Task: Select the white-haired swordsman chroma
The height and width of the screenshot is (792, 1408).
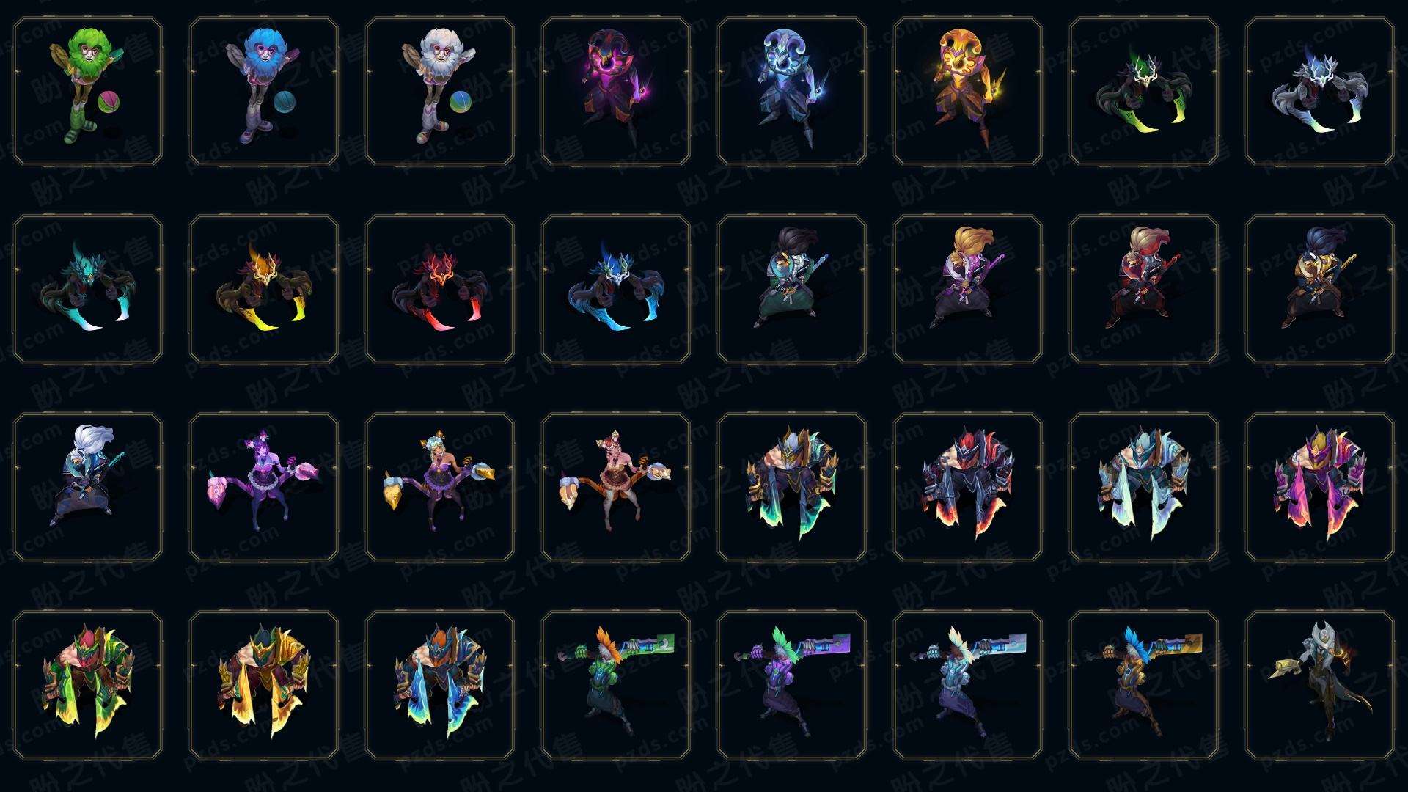Action: pos(88,487)
